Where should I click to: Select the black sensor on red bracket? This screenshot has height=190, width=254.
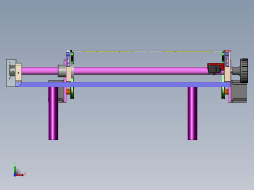pos(214,69)
